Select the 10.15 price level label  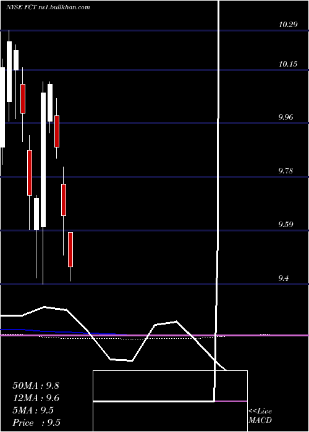point(288,64)
